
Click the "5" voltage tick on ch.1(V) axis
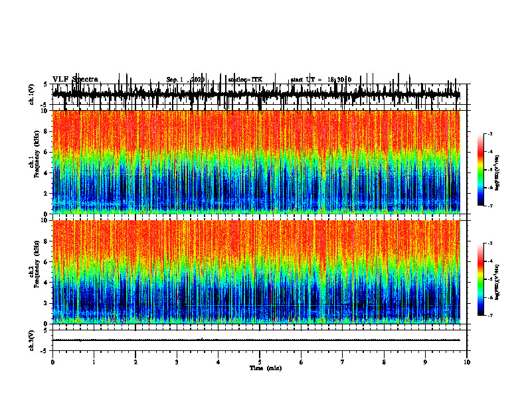click(45, 84)
